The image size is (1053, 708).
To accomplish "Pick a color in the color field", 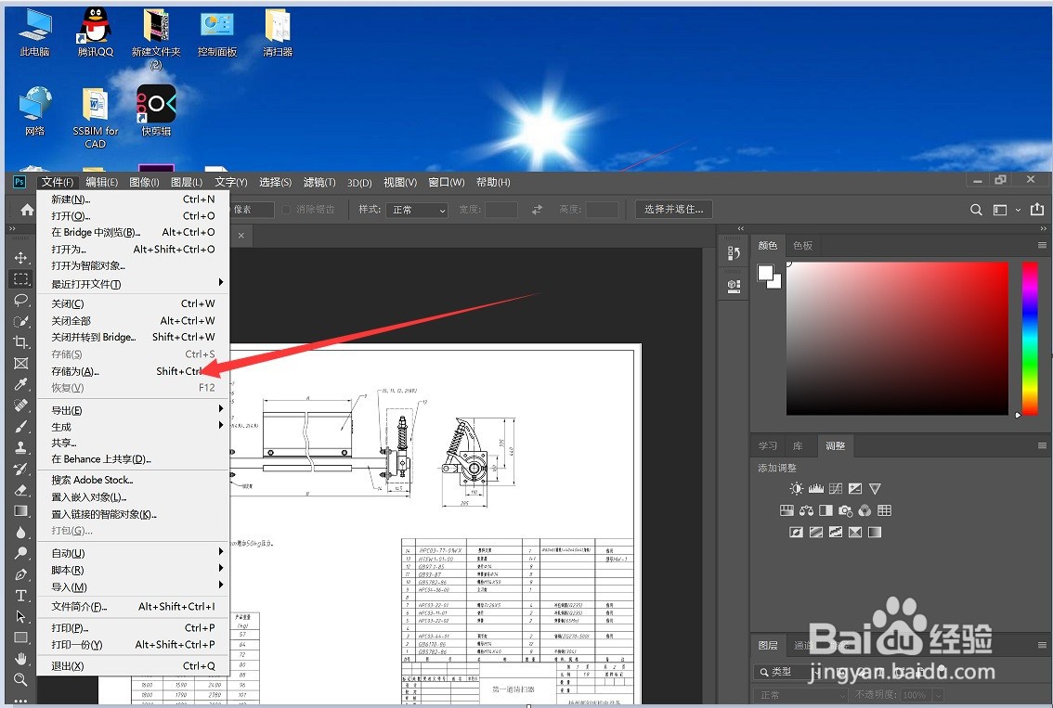I will pos(897,339).
